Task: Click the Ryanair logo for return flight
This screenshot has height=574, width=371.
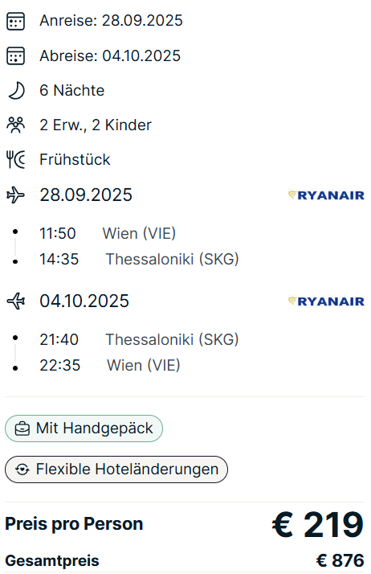Action: pos(326,301)
